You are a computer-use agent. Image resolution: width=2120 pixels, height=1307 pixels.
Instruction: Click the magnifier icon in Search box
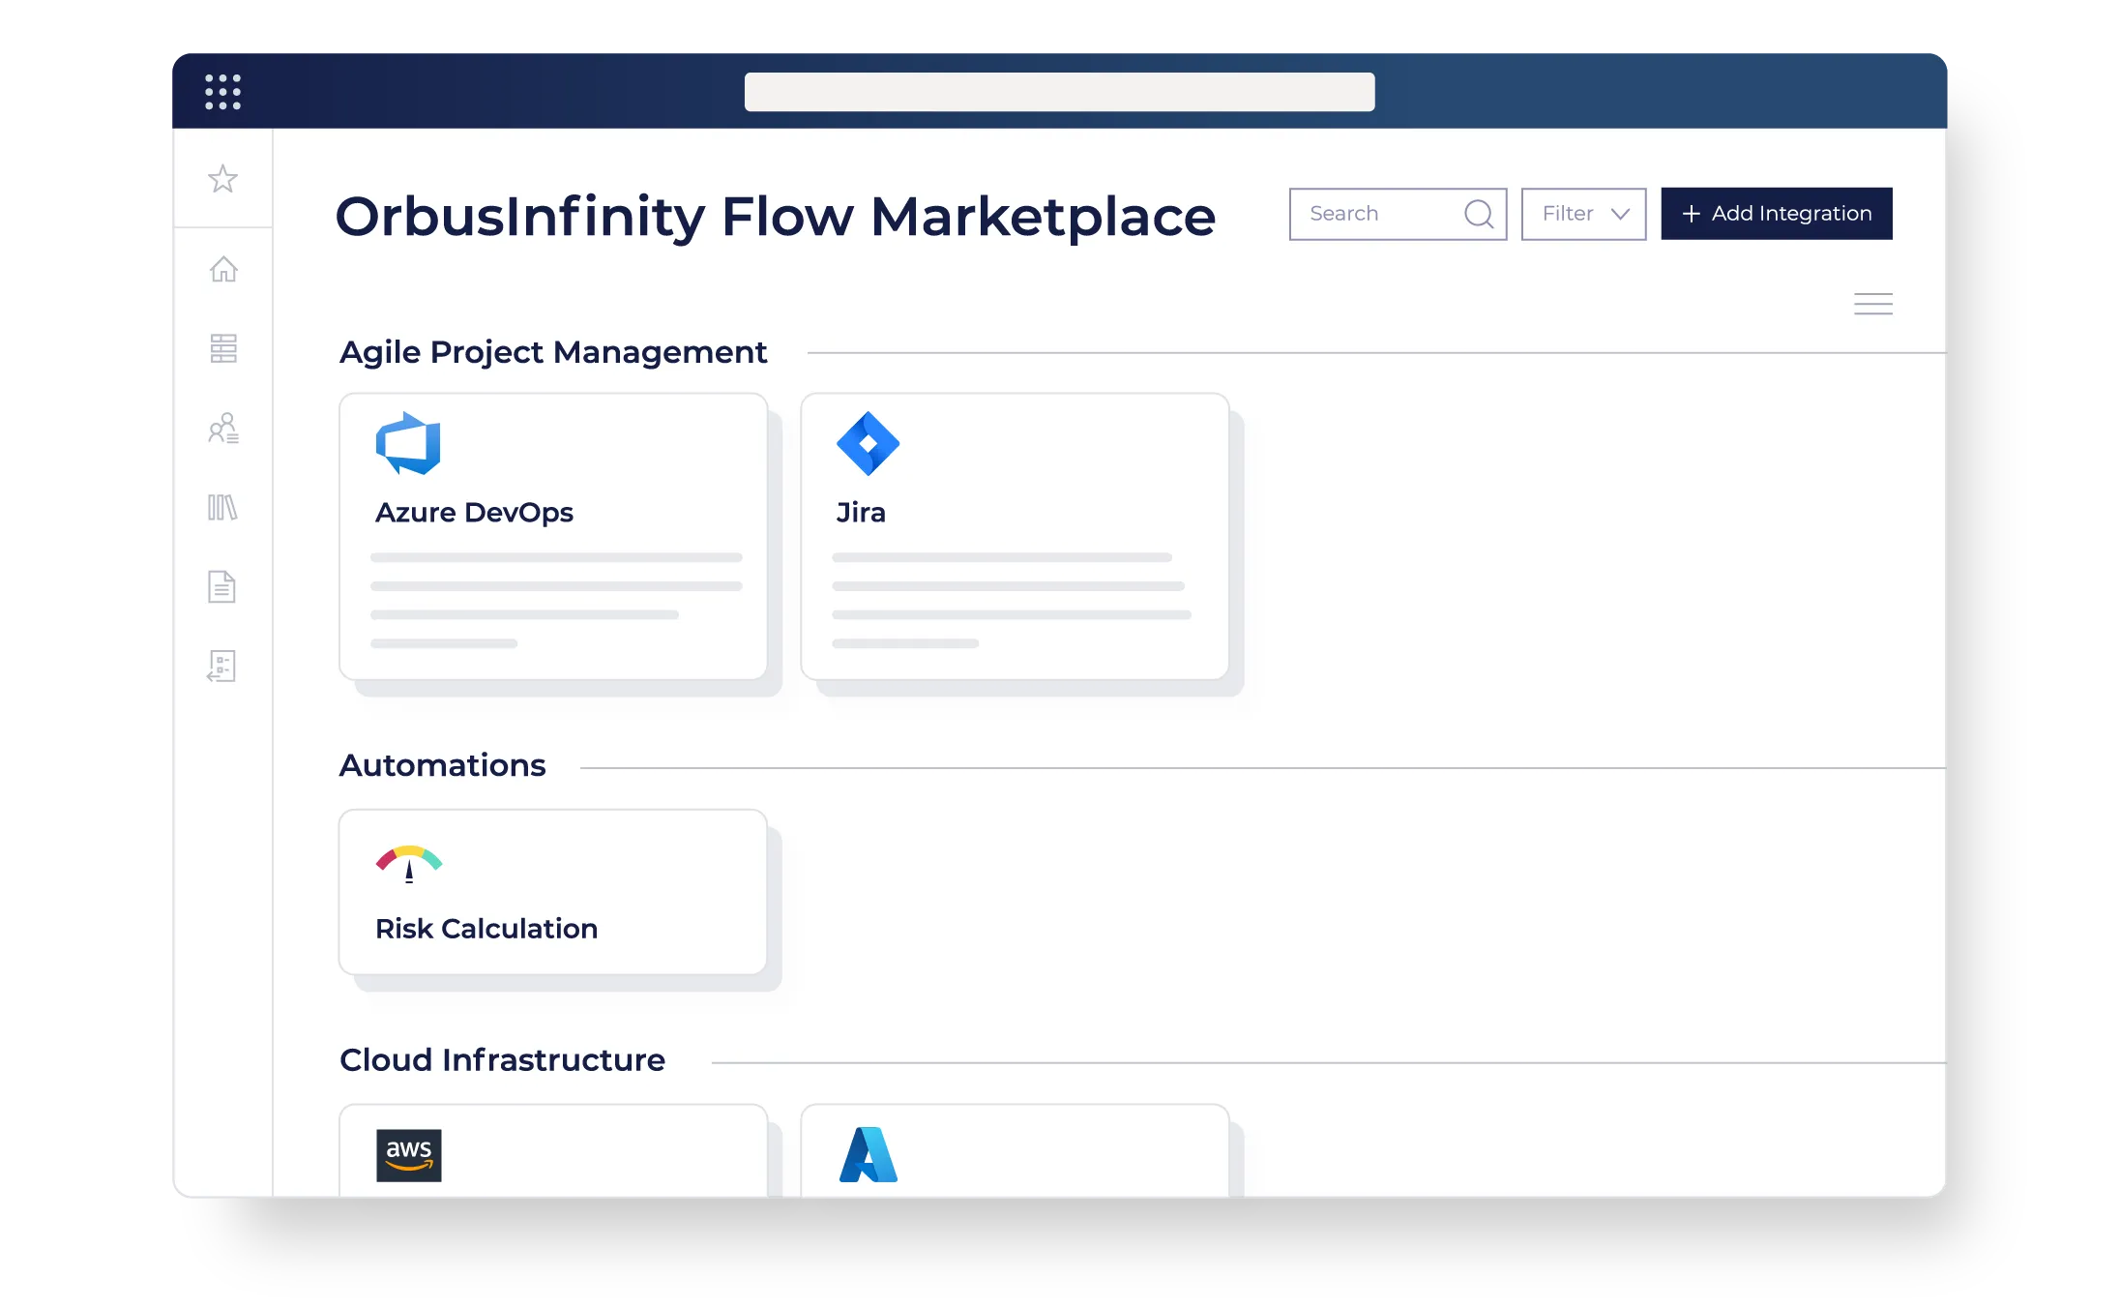(x=1478, y=214)
